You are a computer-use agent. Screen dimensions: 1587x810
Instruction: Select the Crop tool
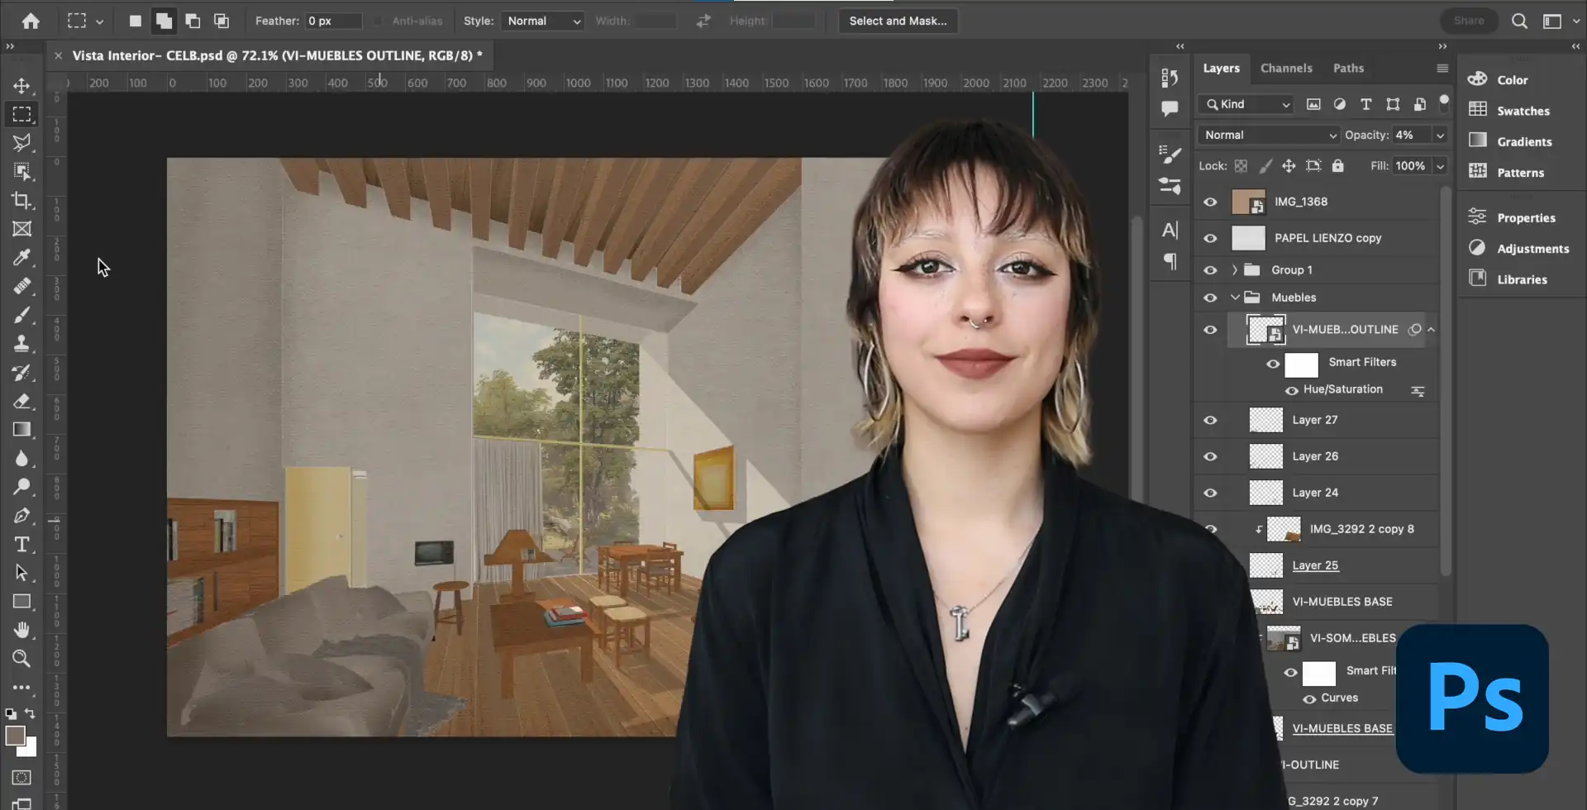tap(22, 201)
